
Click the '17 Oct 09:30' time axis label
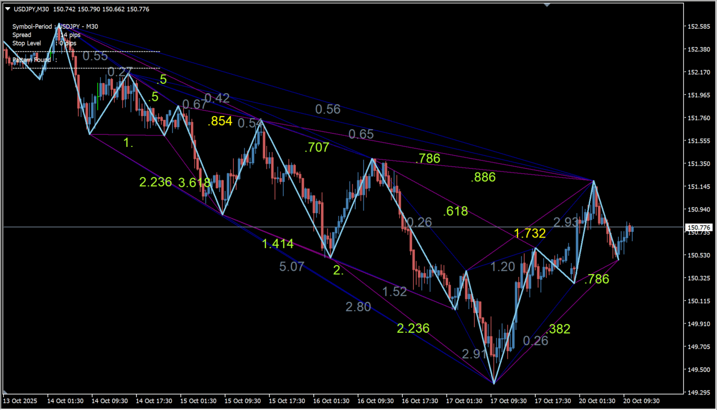(508, 401)
